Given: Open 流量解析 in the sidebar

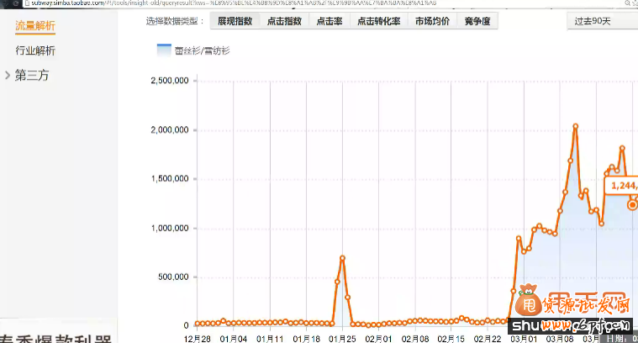Looking at the screenshot, I should click(x=35, y=26).
